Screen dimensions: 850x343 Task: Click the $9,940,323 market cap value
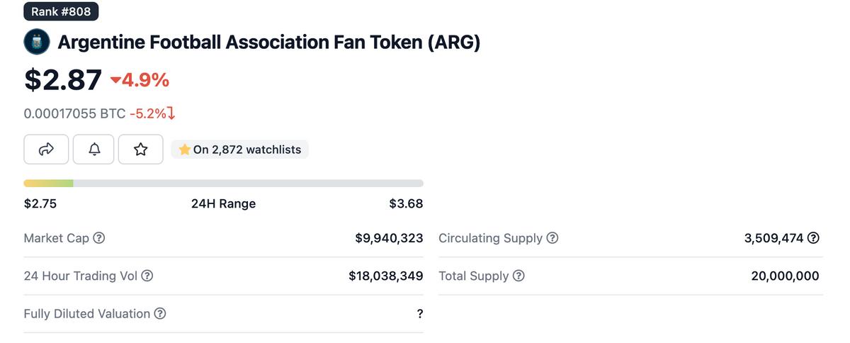pyautogui.click(x=389, y=238)
